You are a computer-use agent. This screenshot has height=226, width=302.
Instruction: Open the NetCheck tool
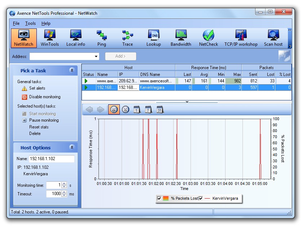click(x=209, y=38)
